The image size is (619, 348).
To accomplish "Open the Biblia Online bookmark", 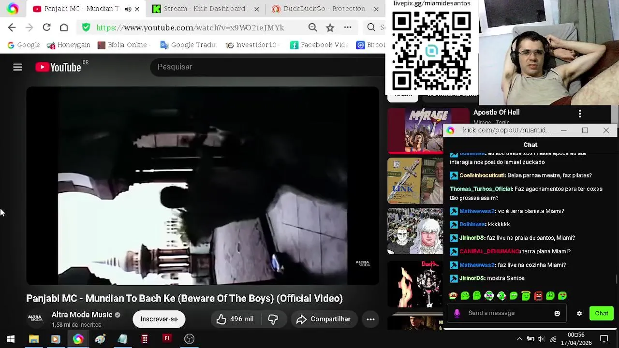I will [124, 45].
